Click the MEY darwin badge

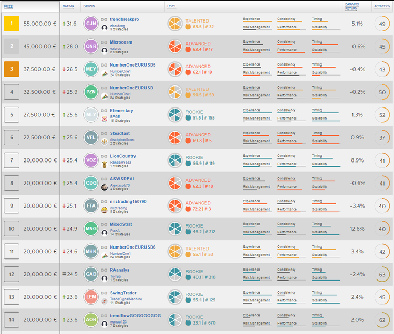pos(91,69)
